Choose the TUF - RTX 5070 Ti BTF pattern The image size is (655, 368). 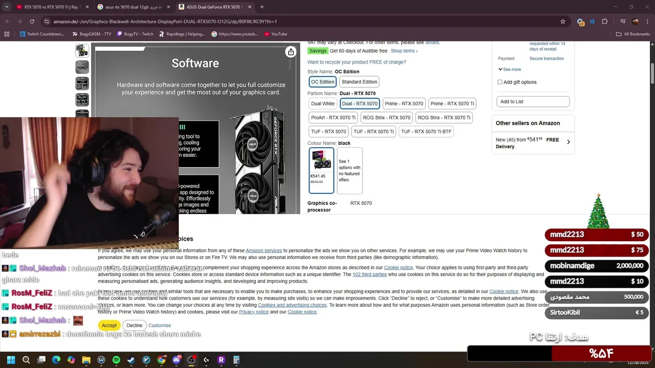[x=426, y=131]
